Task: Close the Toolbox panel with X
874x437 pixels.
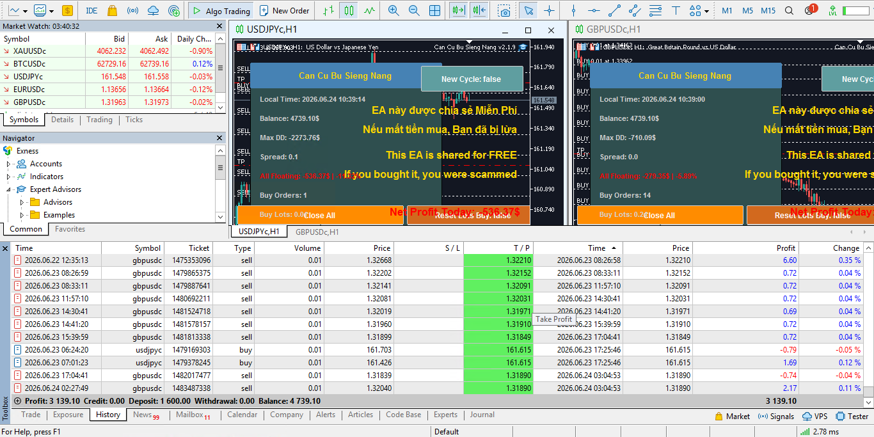Action: point(5,248)
